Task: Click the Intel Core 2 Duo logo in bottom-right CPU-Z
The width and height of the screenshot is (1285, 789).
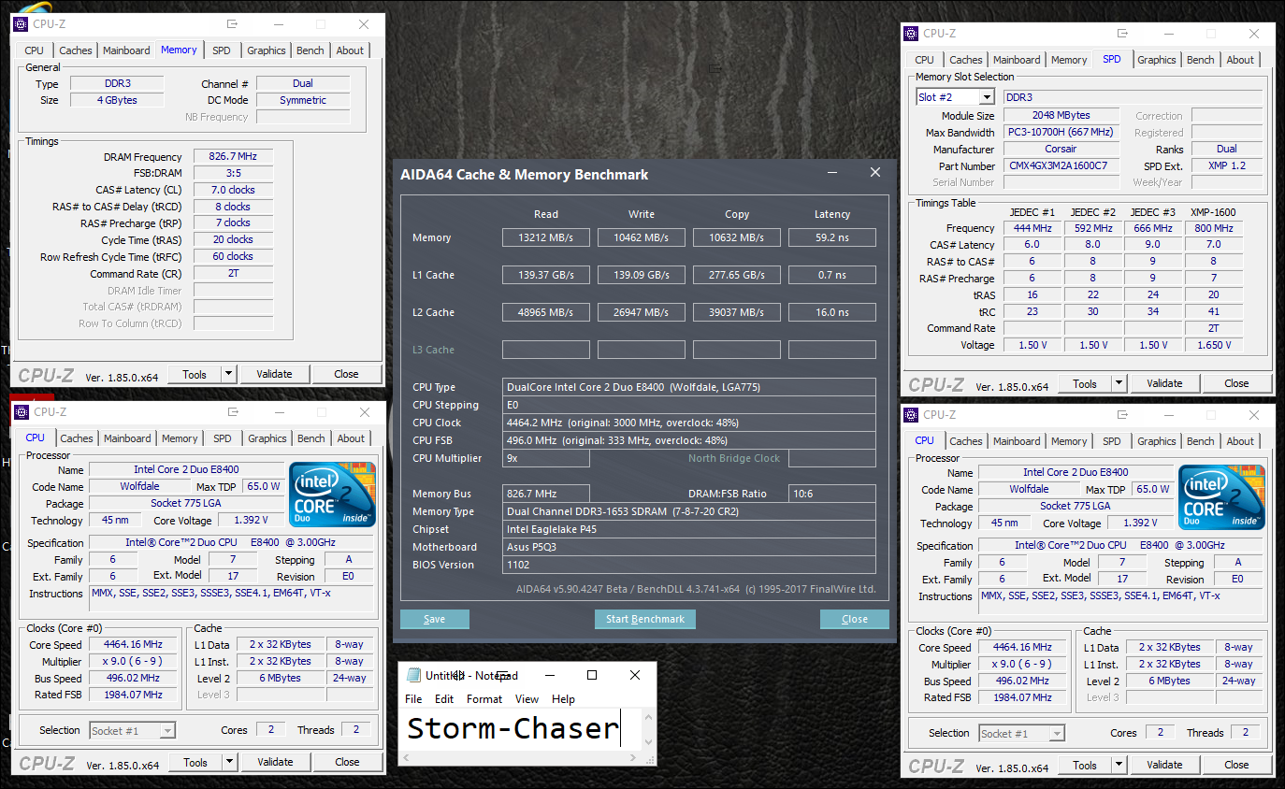Action: [x=1222, y=496]
